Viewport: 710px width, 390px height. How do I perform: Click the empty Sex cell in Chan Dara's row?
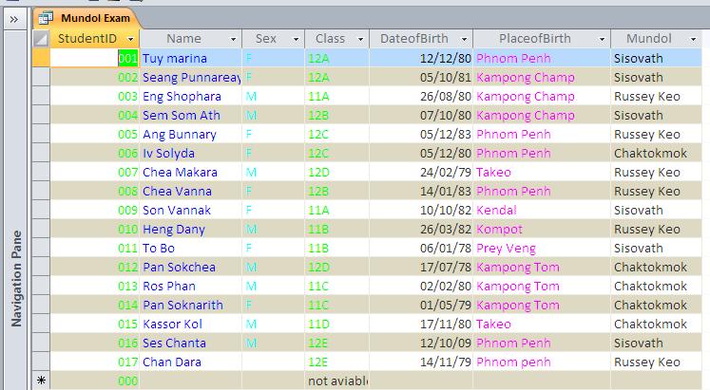tap(274, 362)
